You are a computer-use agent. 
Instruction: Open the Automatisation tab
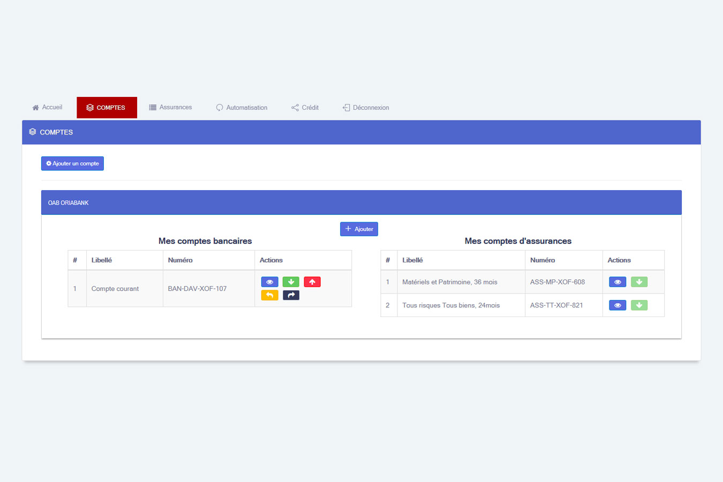coord(242,108)
